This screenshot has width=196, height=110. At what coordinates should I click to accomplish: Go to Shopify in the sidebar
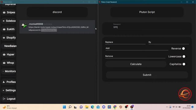[x=9, y=38]
